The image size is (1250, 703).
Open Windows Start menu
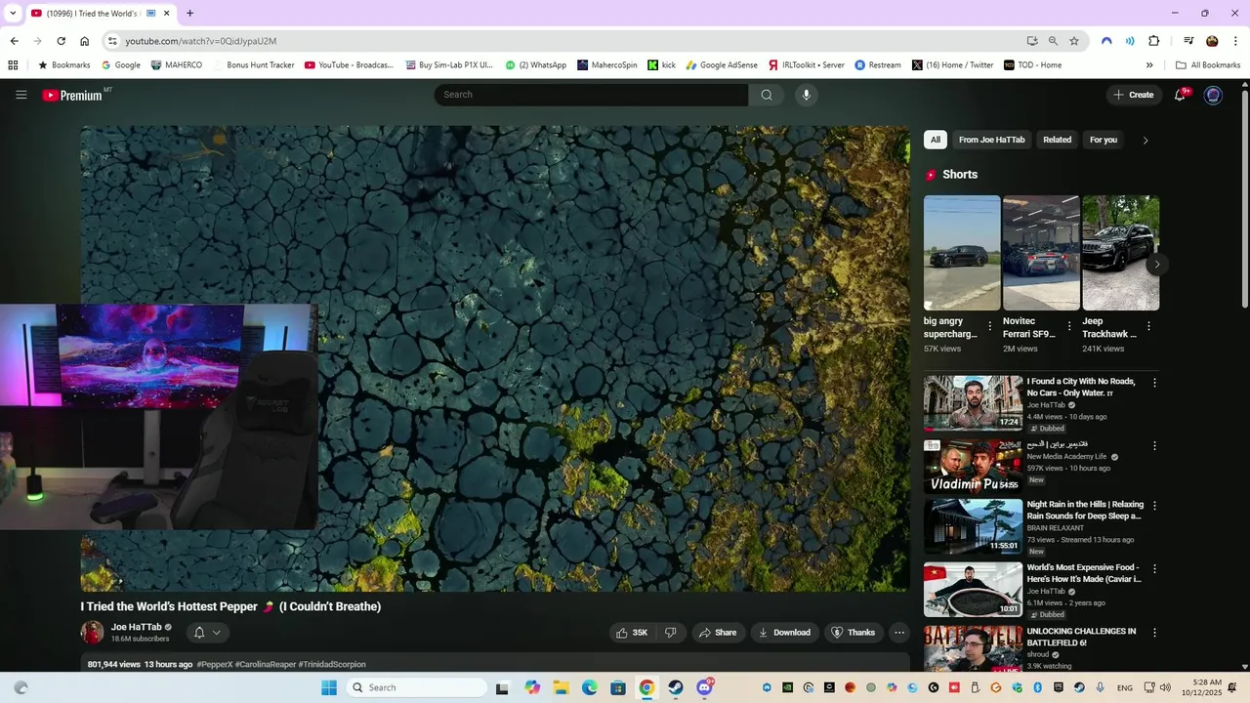click(329, 687)
